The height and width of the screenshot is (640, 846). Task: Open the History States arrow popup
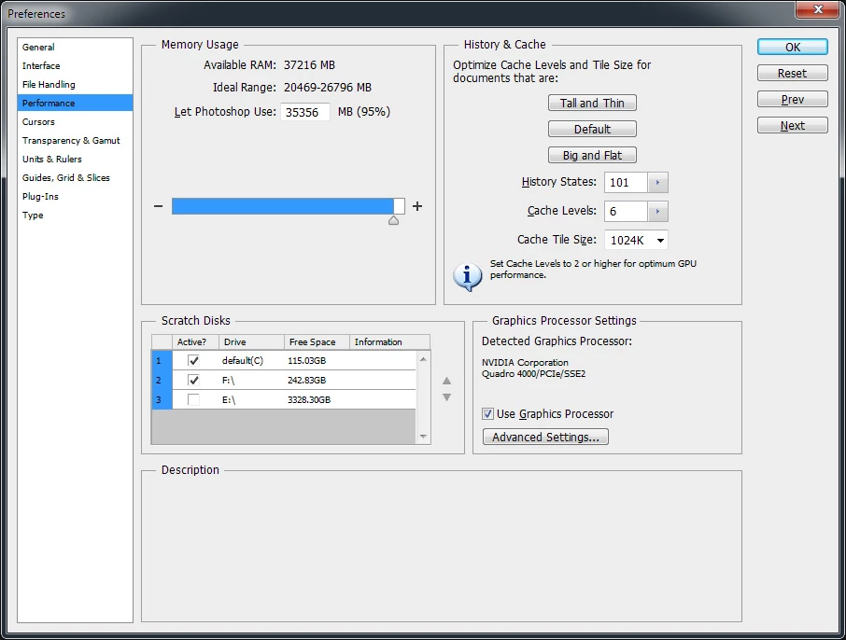[657, 182]
